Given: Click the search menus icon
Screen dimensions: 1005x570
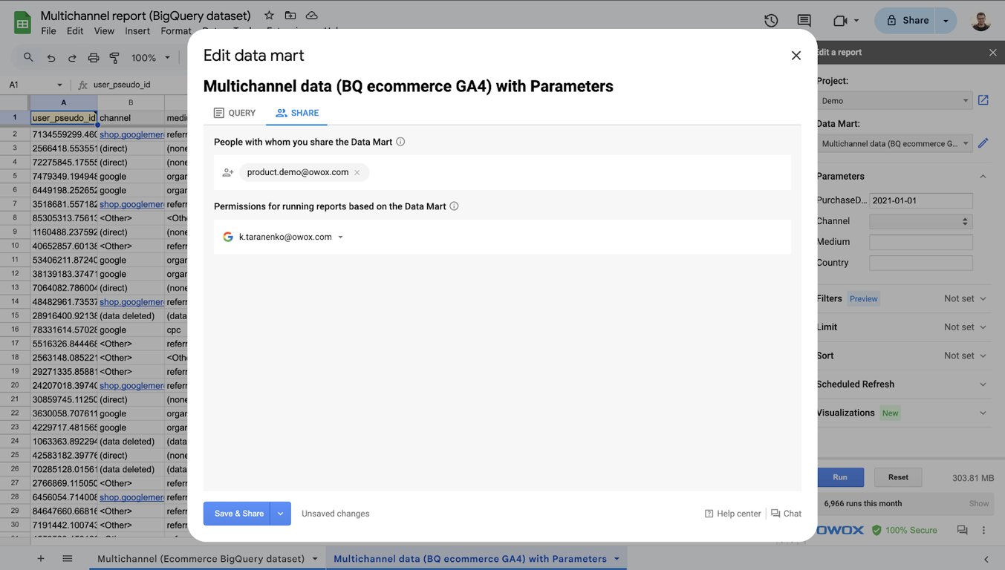Looking at the screenshot, I should click(28, 57).
